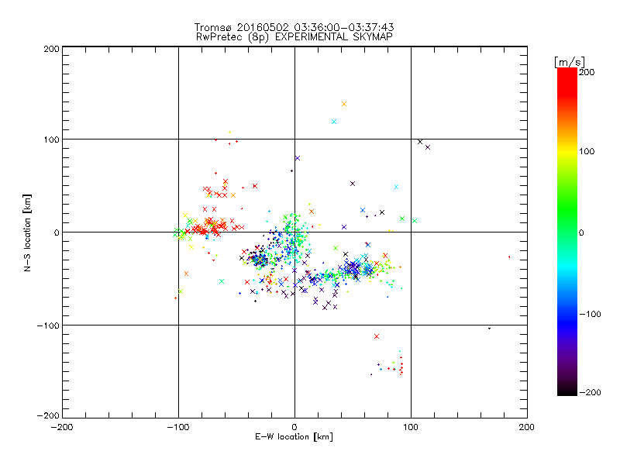Click the x-axis tick label '200'

point(527,428)
